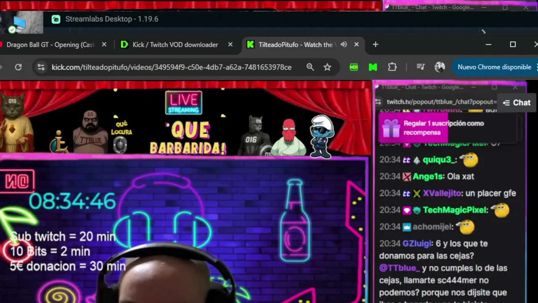This screenshot has width=538, height=303.
Task: Click the neon bottle graphic in video
Action: (295, 220)
